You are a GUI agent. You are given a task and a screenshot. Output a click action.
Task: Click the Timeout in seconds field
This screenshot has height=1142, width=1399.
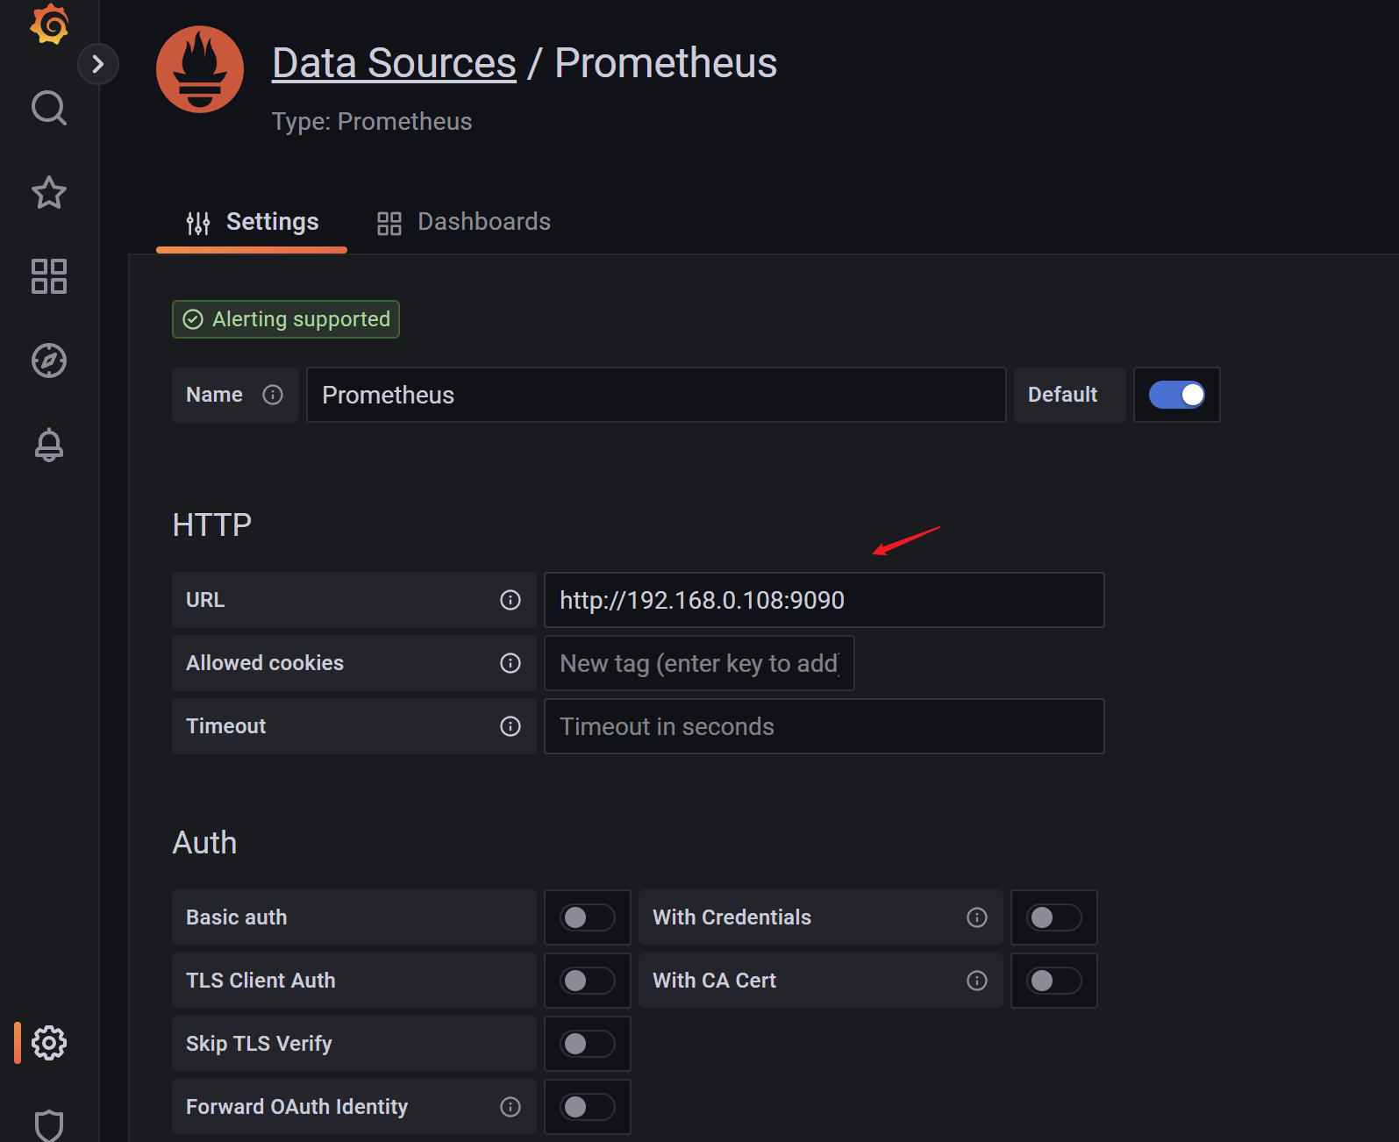coord(824,726)
